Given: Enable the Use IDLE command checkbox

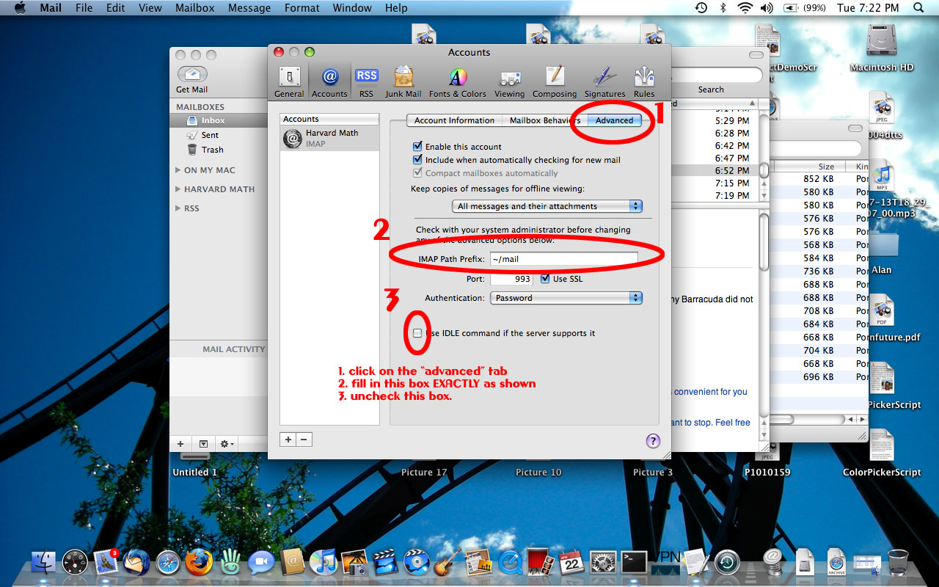Looking at the screenshot, I should (418, 333).
